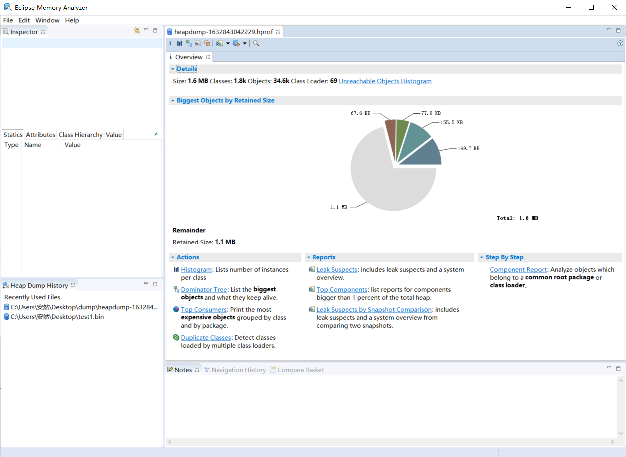Click the Notes vertical scrollbar down arrow
Image resolution: width=626 pixels, height=457 pixels.
click(621, 433)
